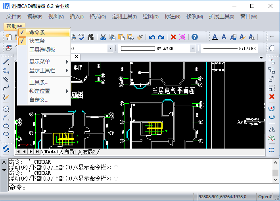Click the 命令: command input field
Screen dimensions: 280x201
[144, 187]
